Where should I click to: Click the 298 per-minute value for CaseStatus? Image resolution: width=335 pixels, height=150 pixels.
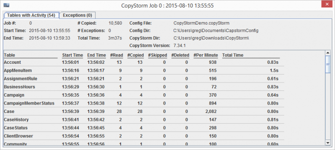click(213, 128)
